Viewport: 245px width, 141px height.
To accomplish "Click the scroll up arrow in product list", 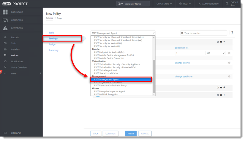I will [x=154, y=37].
